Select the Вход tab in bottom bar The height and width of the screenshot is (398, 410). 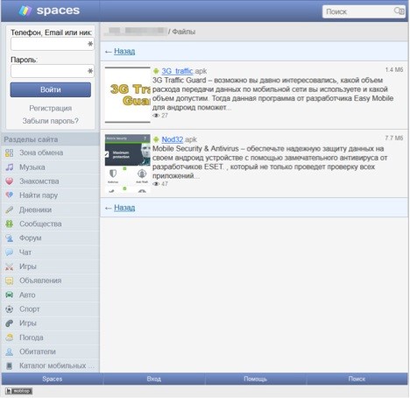(154, 379)
